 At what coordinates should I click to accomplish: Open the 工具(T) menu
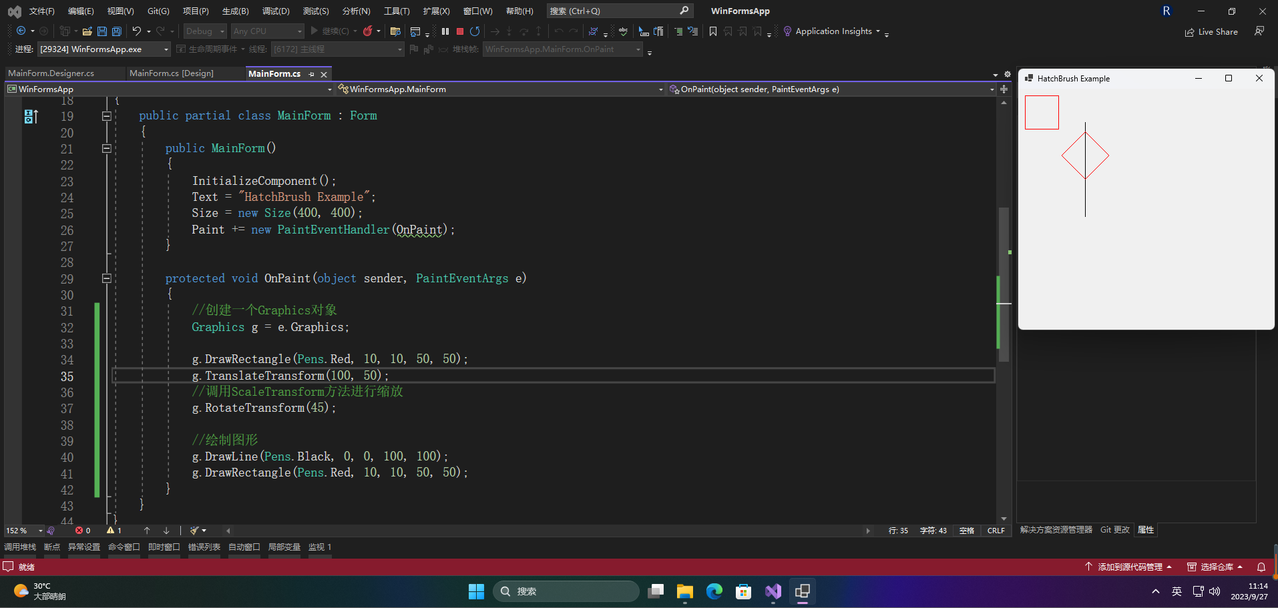[x=397, y=11]
